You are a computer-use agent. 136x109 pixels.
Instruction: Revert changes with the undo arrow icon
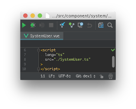(89, 25)
